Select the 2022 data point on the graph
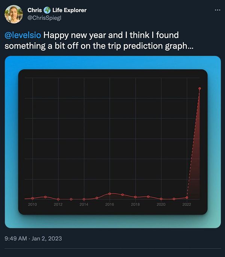Image resolution: width=225 pixels, height=257 pixels. [187, 198]
